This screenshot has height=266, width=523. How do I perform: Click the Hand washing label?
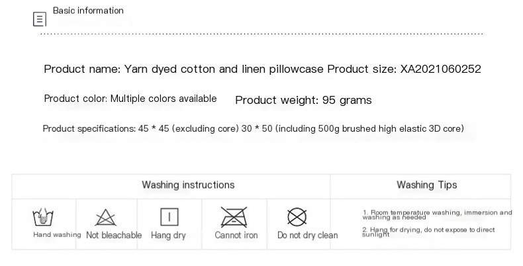pos(57,235)
